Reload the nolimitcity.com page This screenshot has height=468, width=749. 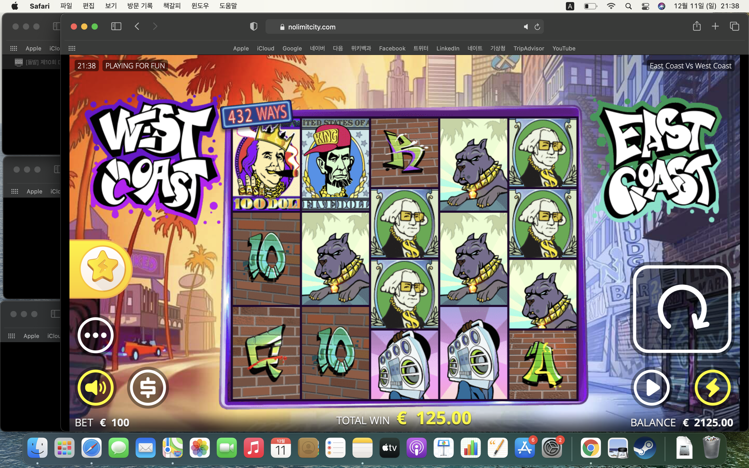[x=537, y=27]
